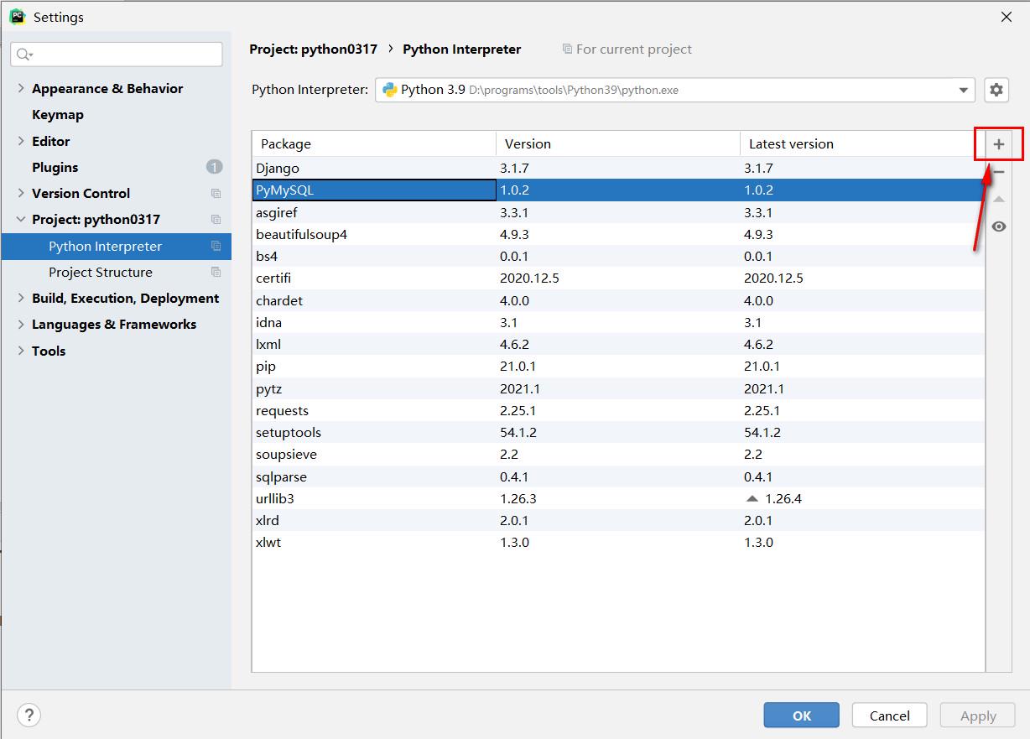Open the Python Interpreter dropdown
Image resolution: width=1030 pixels, height=739 pixels.
(963, 90)
